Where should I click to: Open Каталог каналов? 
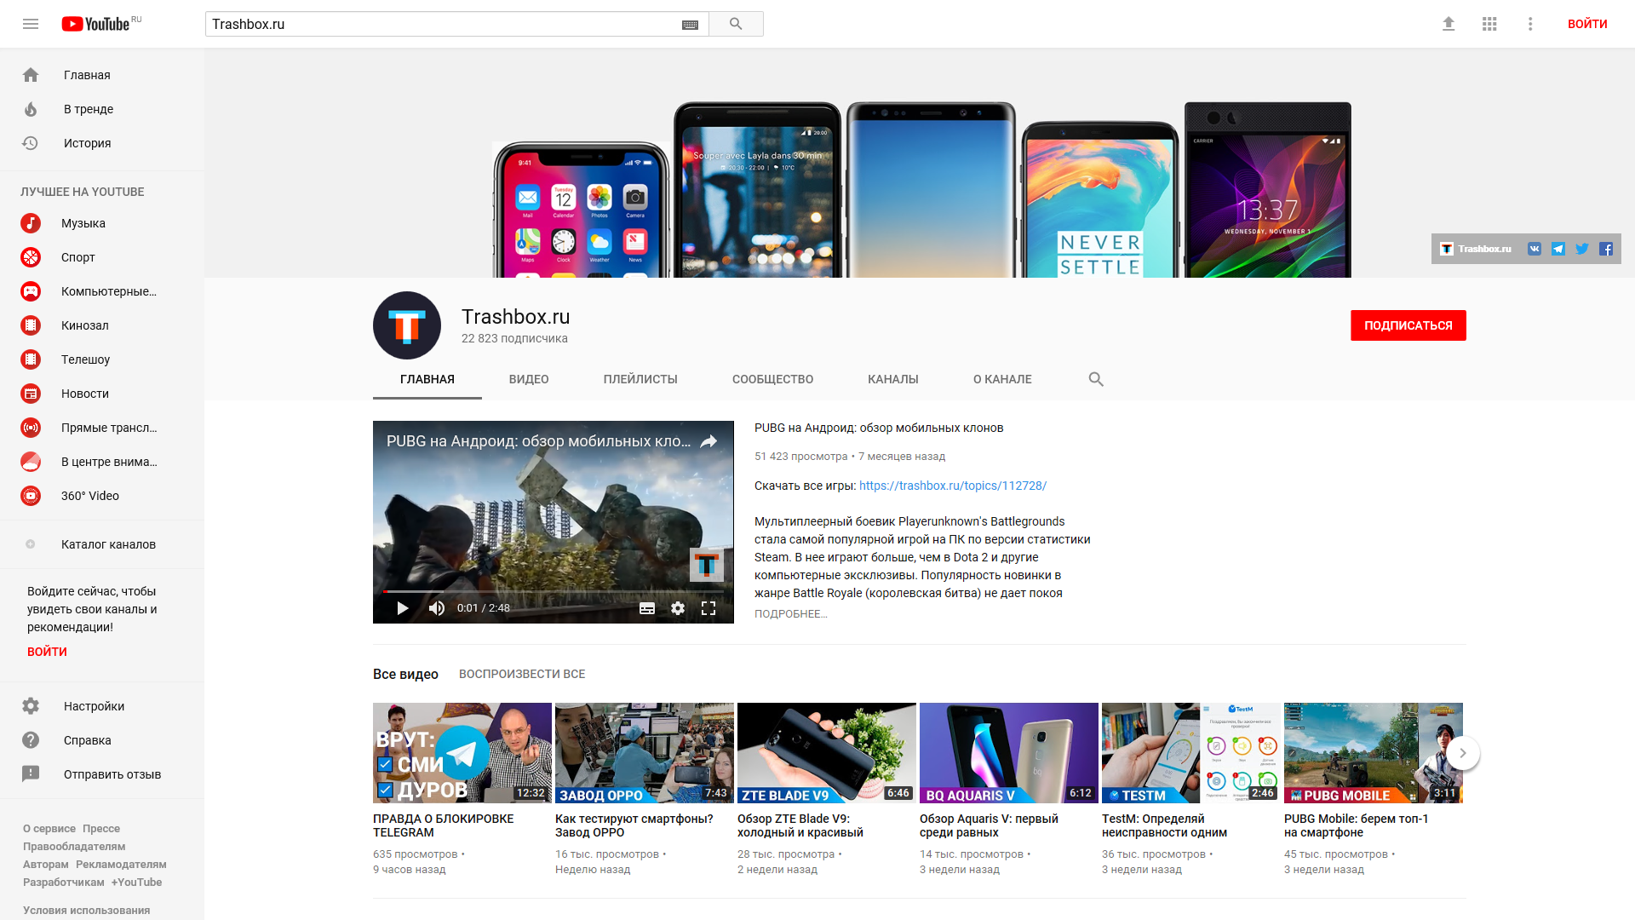point(102,544)
